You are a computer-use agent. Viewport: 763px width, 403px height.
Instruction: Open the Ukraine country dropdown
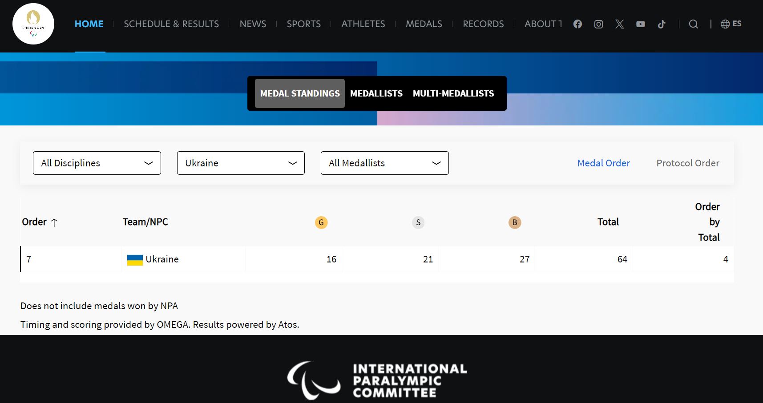[x=241, y=163]
